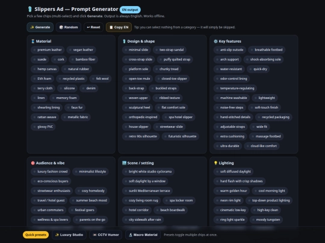
Task: Select the closed-toe slipper chip
Action: [172, 79]
